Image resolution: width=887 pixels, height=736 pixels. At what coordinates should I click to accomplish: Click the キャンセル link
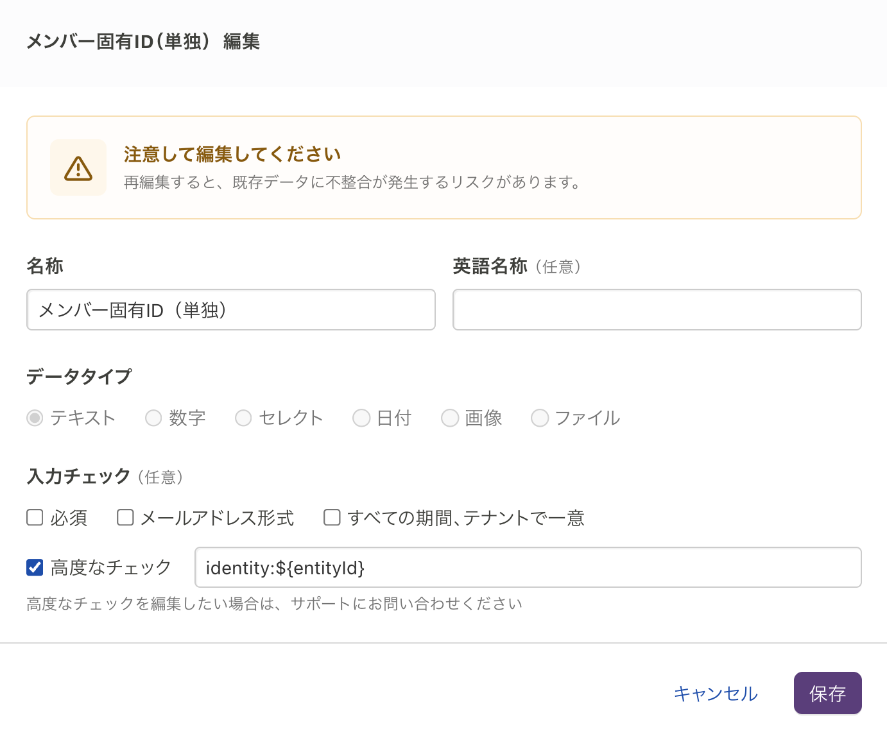coord(716,694)
